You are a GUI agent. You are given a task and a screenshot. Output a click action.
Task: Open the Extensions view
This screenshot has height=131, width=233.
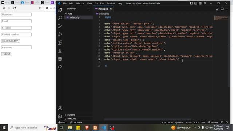(x=60, y=43)
